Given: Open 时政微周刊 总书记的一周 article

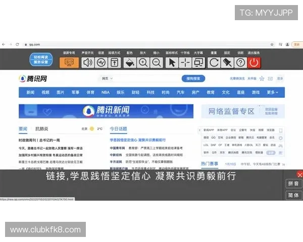Looking at the screenshot, I should point(39,140).
